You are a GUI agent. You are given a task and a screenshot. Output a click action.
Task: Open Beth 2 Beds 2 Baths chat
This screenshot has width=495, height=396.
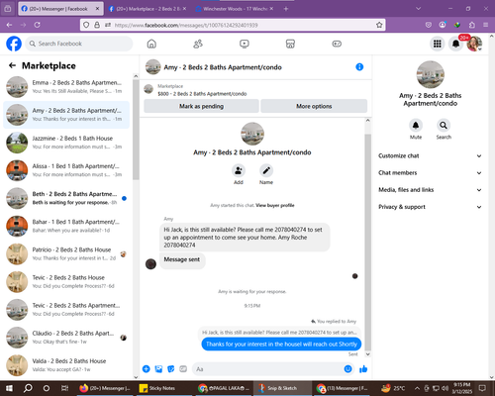tap(66, 198)
